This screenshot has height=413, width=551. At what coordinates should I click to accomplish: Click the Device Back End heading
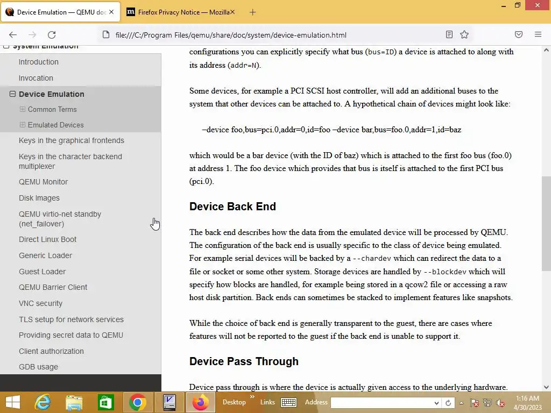pyautogui.click(x=232, y=206)
